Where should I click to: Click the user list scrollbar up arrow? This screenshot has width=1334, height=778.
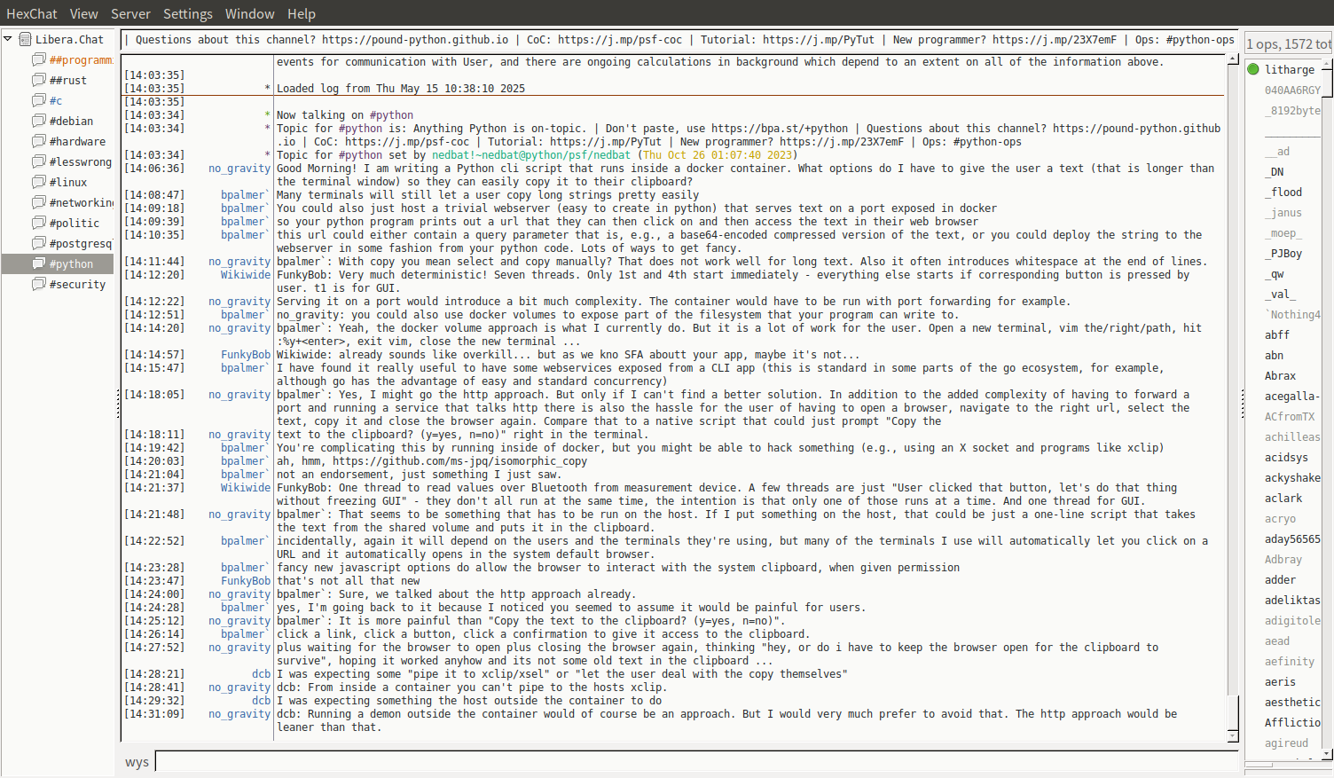tap(1327, 65)
